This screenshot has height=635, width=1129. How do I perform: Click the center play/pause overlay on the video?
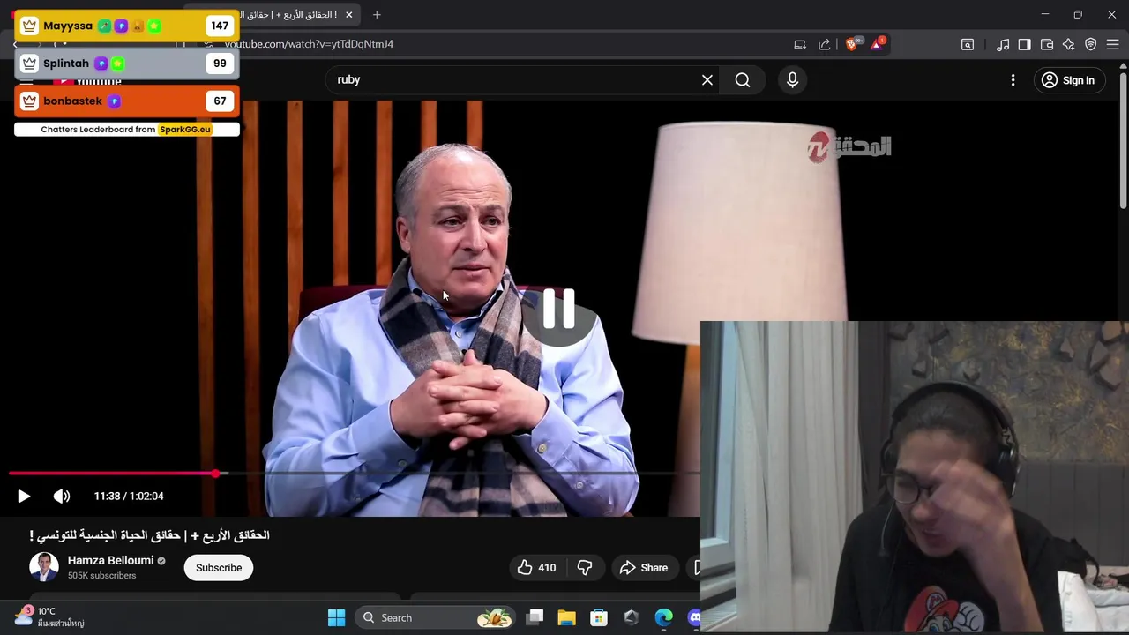pos(558,309)
